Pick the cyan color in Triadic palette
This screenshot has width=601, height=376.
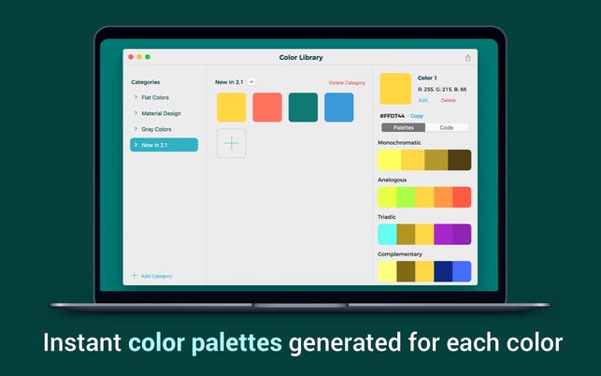pos(387,235)
